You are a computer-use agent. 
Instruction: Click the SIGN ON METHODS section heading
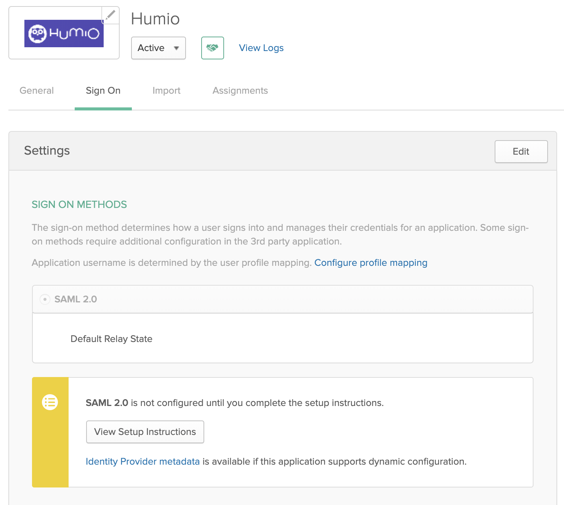pos(79,205)
